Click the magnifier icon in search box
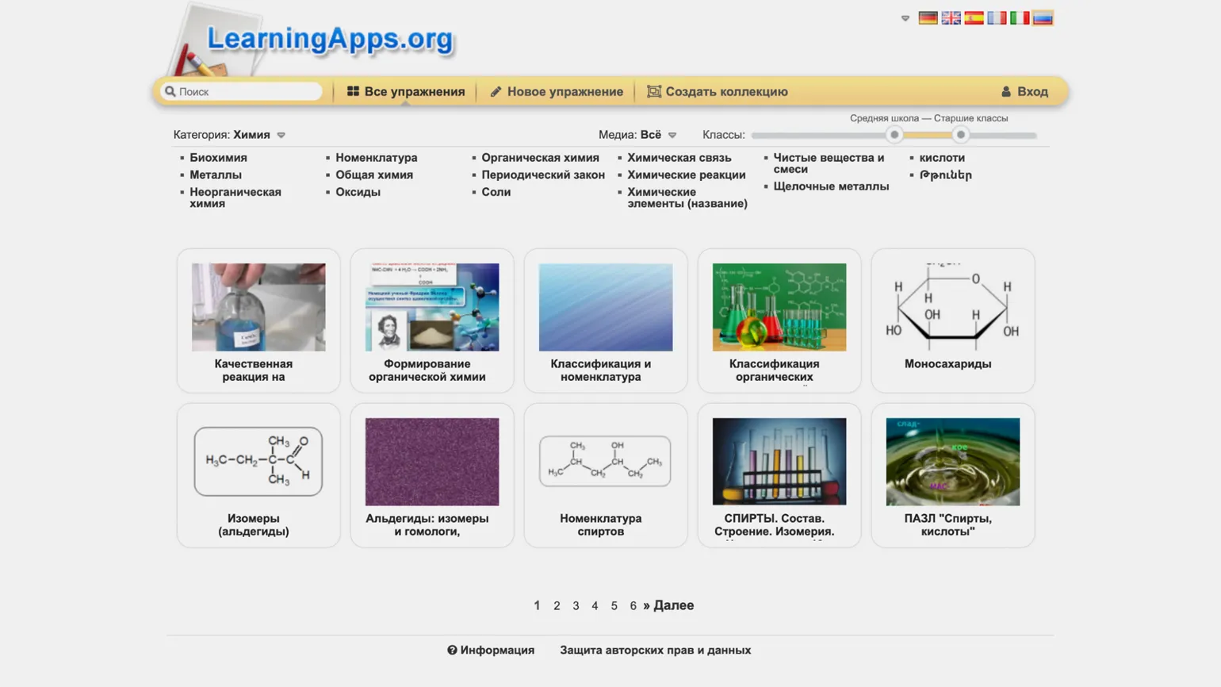 170,91
